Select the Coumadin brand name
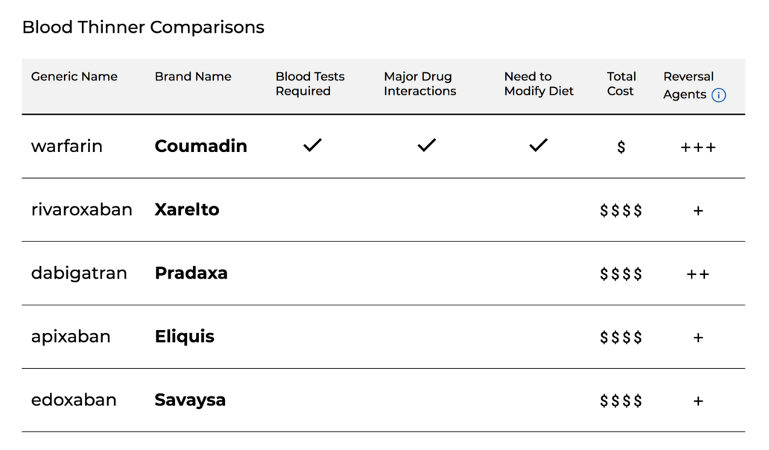The width and height of the screenshot is (769, 450). click(200, 146)
